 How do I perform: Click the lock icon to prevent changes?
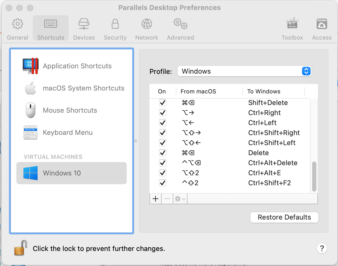(21, 248)
